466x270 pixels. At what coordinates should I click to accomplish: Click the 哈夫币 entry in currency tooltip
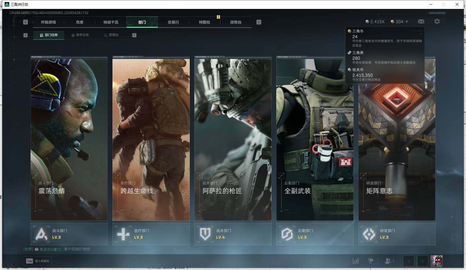pos(385,74)
